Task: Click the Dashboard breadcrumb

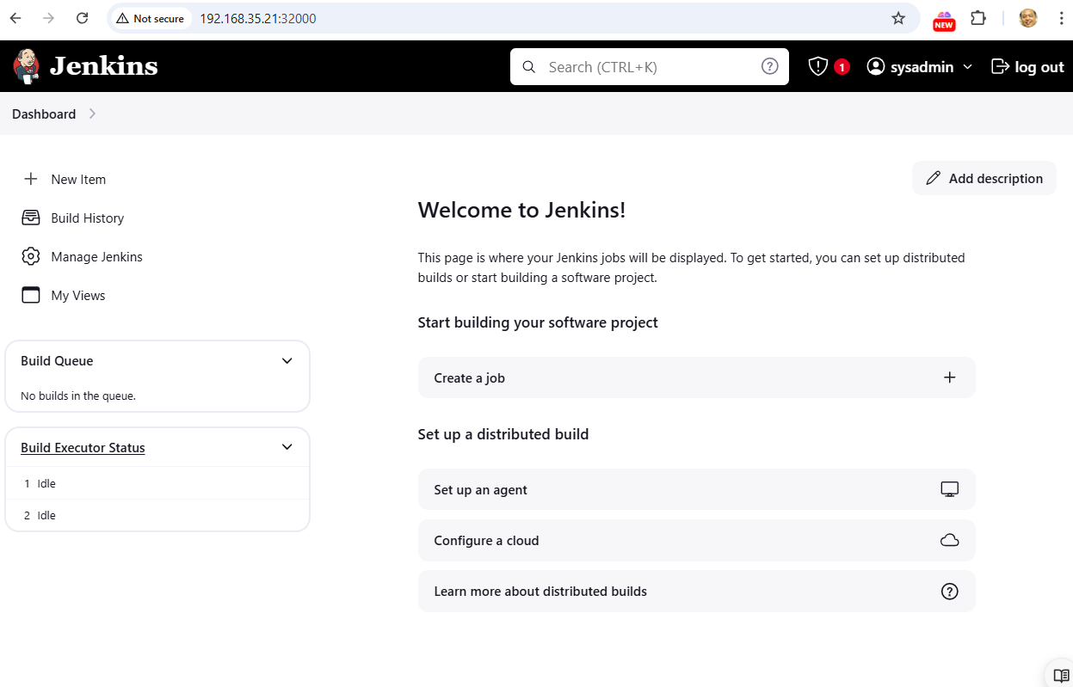Action: [44, 113]
